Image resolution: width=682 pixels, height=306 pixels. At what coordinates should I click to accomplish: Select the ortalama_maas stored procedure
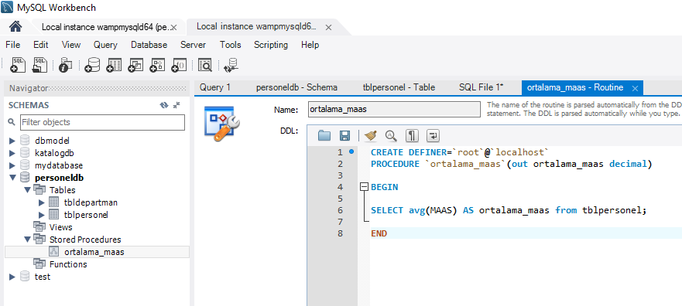[x=94, y=252]
